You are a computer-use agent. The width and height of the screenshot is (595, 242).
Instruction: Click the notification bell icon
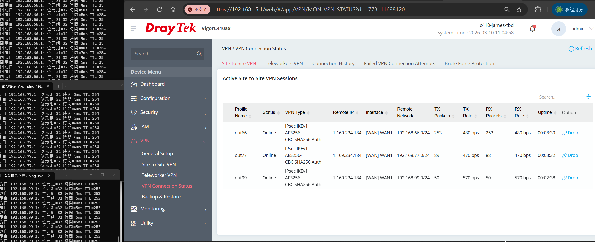click(x=532, y=29)
